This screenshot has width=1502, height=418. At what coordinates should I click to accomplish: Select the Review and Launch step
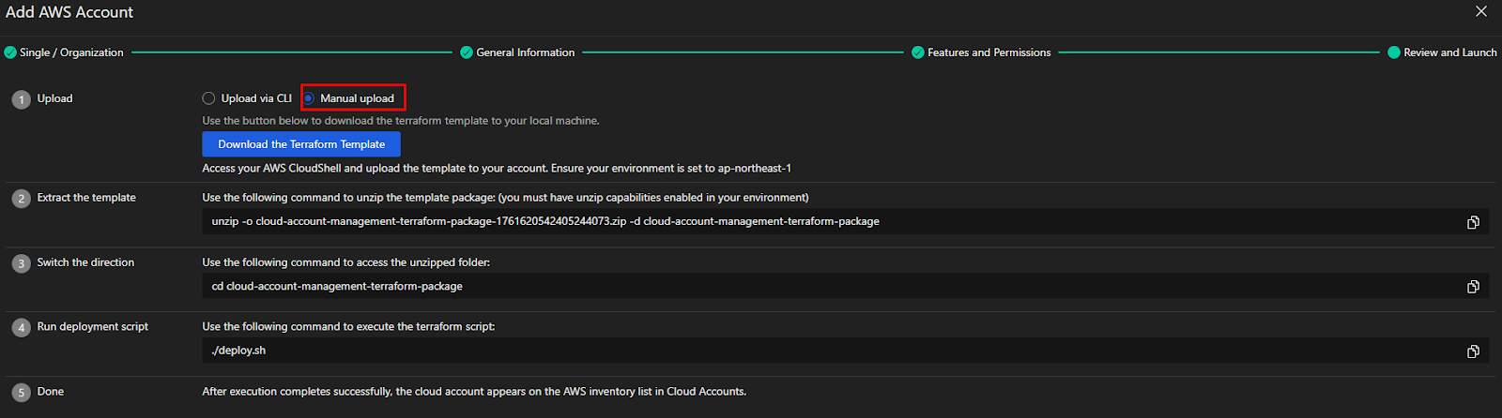[x=1449, y=52]
